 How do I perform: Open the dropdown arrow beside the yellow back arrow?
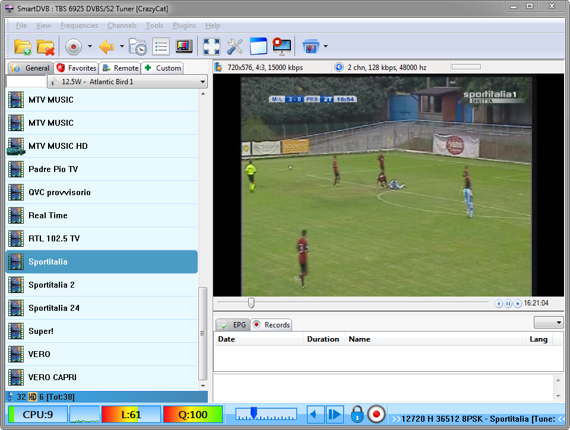pos(122,46)
